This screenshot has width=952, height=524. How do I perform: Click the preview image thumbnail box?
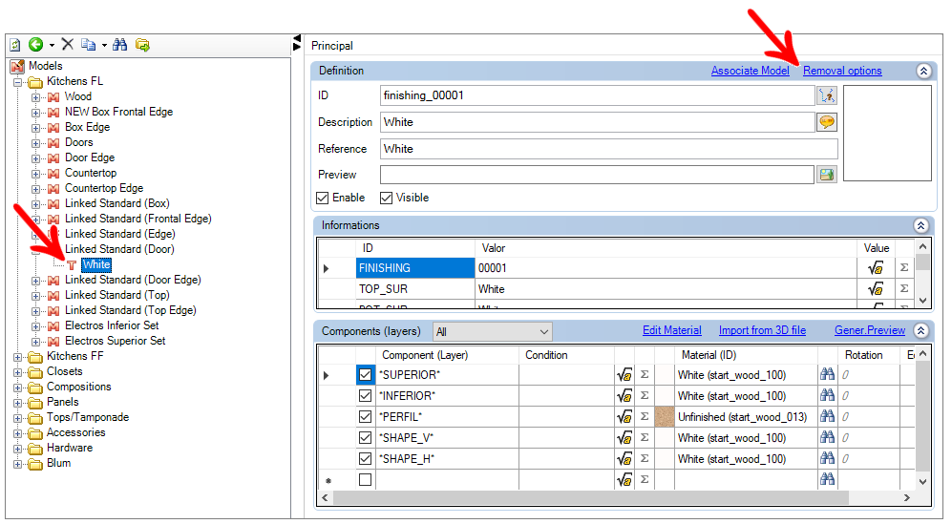pyautogui.click(x=887, y=133)
